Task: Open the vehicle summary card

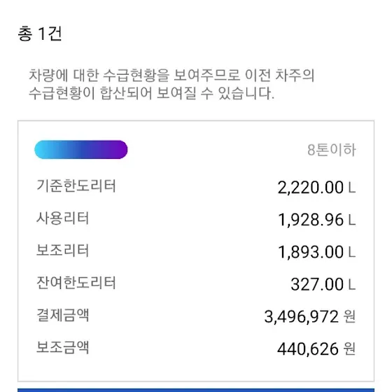Action: point(196,251)
